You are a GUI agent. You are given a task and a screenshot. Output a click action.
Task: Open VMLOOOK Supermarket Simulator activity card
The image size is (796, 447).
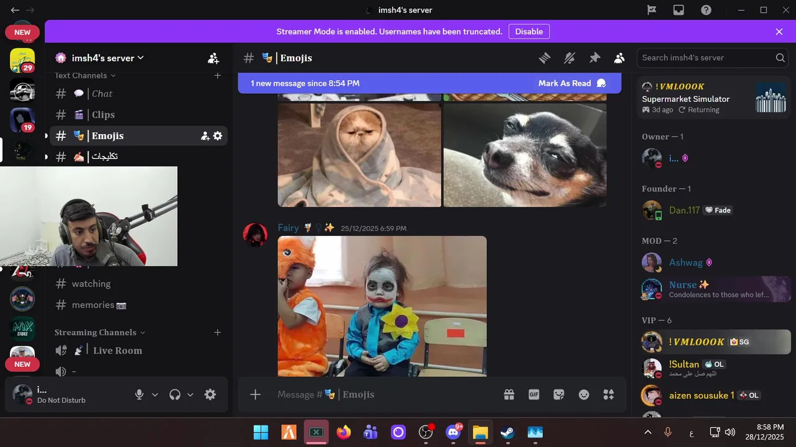pyautogui.click(x=714, y=98)
